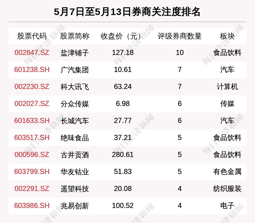Click stock code 002230.SZ
Screen dimensions: 255x223
pyautogui.click(x=32, y=87)
